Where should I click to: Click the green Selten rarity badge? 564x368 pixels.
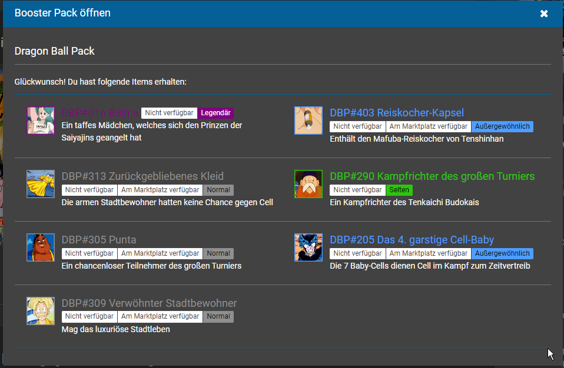point(399,190)
